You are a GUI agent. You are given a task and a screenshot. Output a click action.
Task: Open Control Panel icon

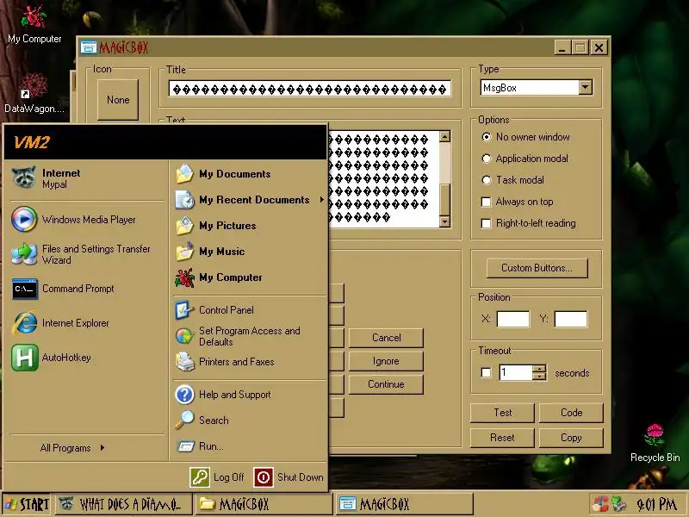[184, 310]
